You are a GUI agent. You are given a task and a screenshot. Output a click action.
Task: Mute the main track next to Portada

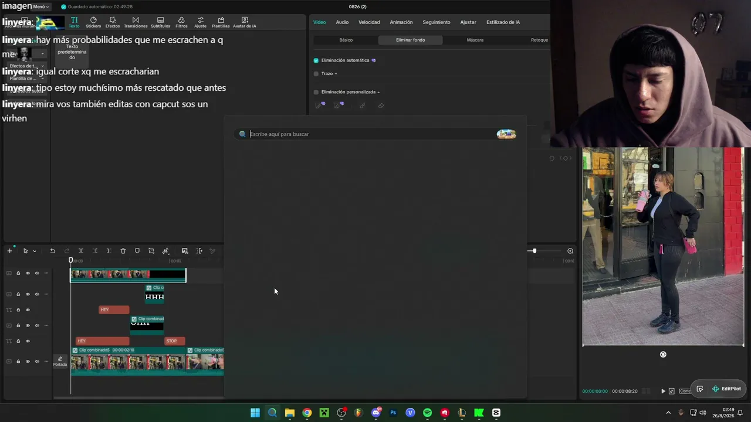(37, 362)
